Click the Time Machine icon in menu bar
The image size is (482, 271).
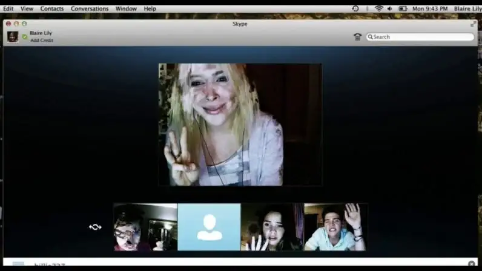pos(355,8)
